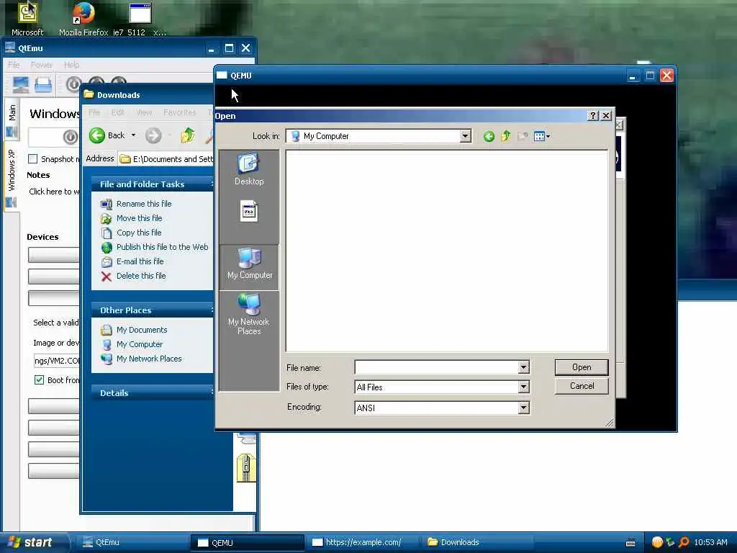
Task: Open File menu in Downloads window
Action: point(94,112)
